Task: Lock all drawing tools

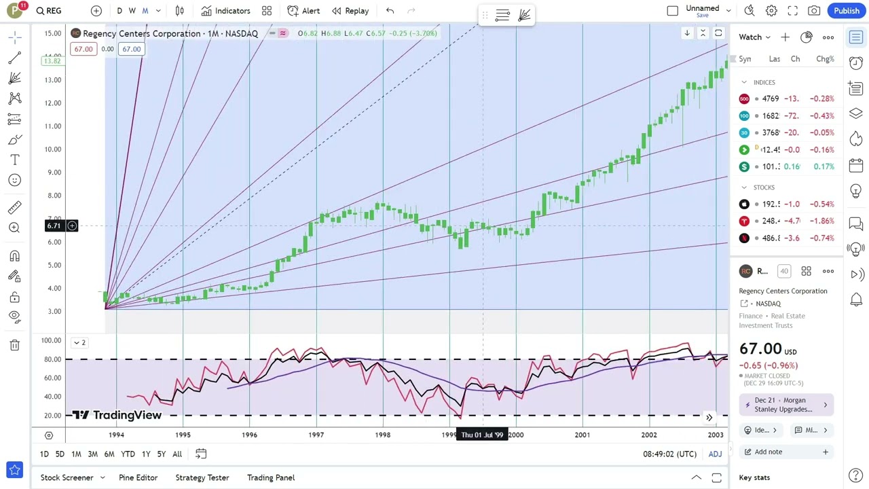Action: click(x=15, y=297)
